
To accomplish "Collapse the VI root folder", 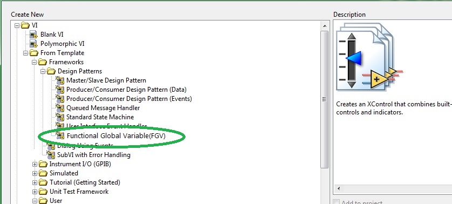I will [x=17, y=25].
